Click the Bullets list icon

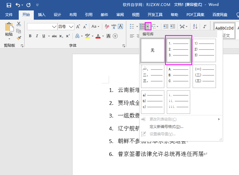coord(132,26)
